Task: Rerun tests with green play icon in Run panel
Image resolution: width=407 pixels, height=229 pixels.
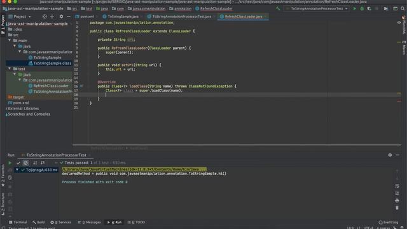Action: click(x=10, y=163)
